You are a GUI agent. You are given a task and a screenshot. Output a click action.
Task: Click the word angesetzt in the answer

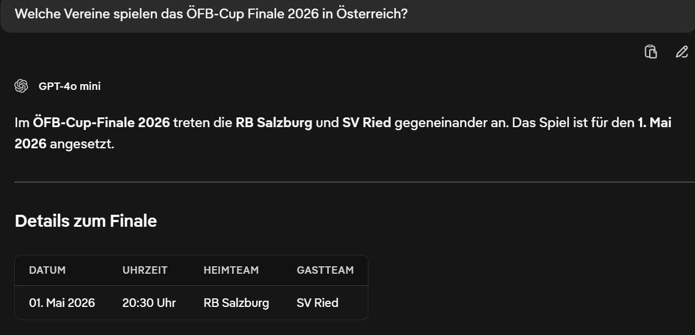point(81,144)
